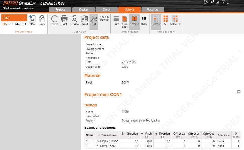The width and height of the screenshot is (244, 150).
Task: Refresh the report view
Action: click(x=54, y=20)
